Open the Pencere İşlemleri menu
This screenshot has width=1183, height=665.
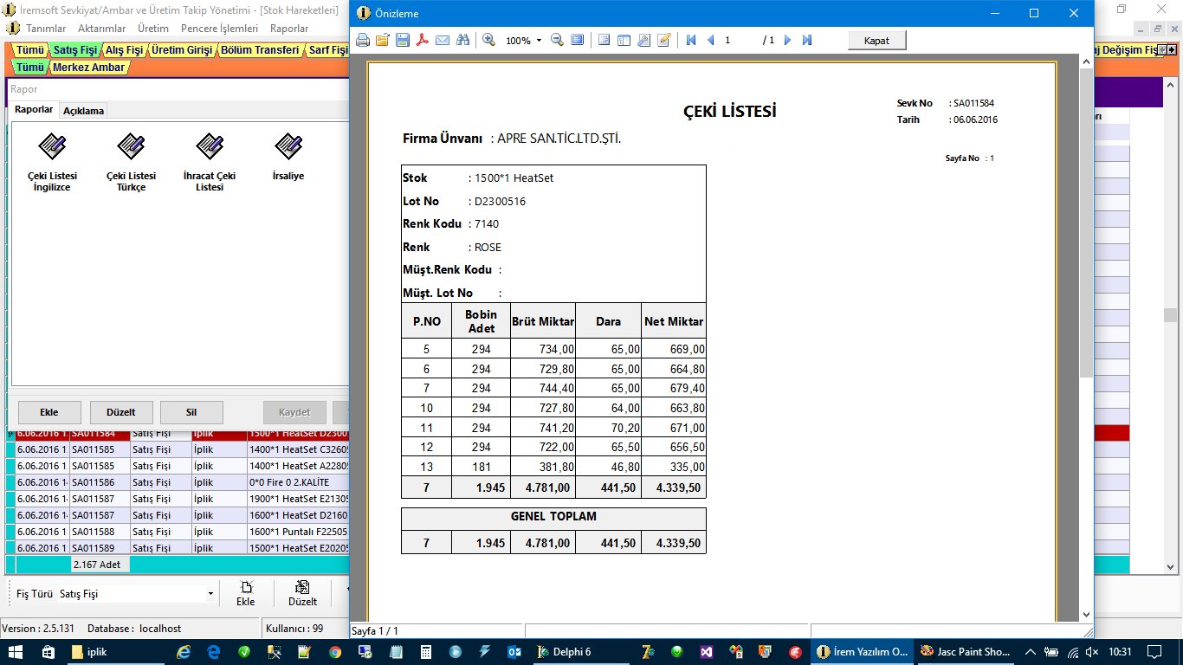coord(219,29)
